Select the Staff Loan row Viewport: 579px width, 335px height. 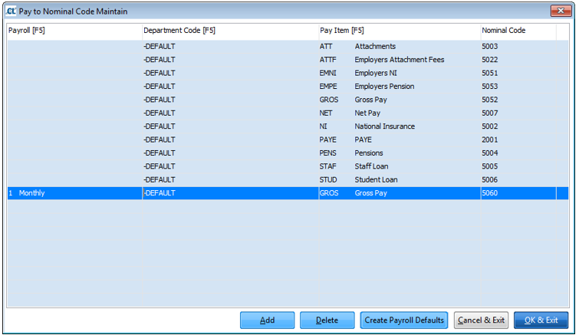[373, 166]
